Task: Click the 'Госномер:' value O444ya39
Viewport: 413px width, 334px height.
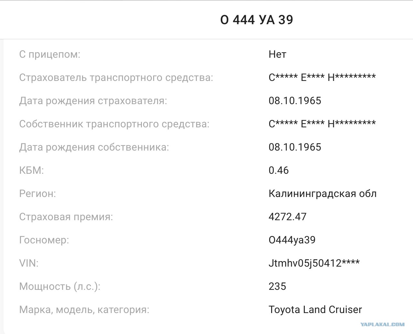Action: (x=292, y=240)
